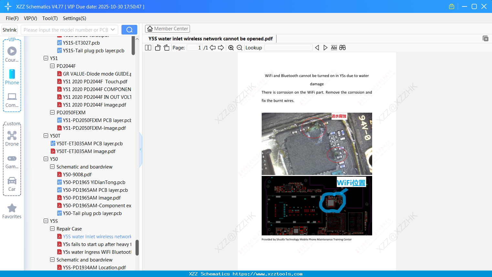This screenshot has width=492, height=277.
Task: Click the XZZ app logo in title bar
Action: point(8,6)
